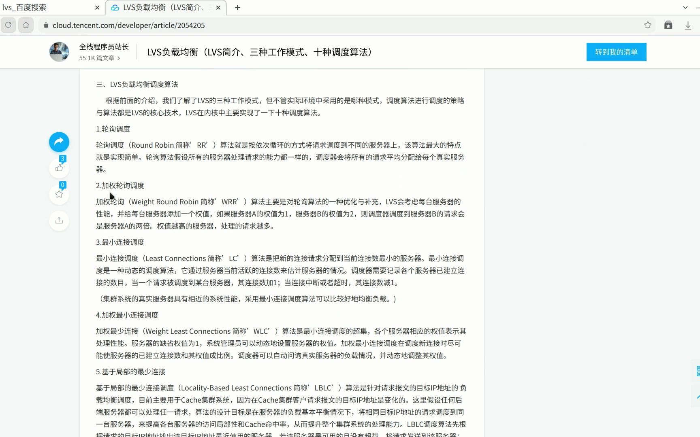Viewport: 700px width, 437px height.
Task: Click heading 三、LVS负载均衡调度算法
Action: click(x=137, y=84)
